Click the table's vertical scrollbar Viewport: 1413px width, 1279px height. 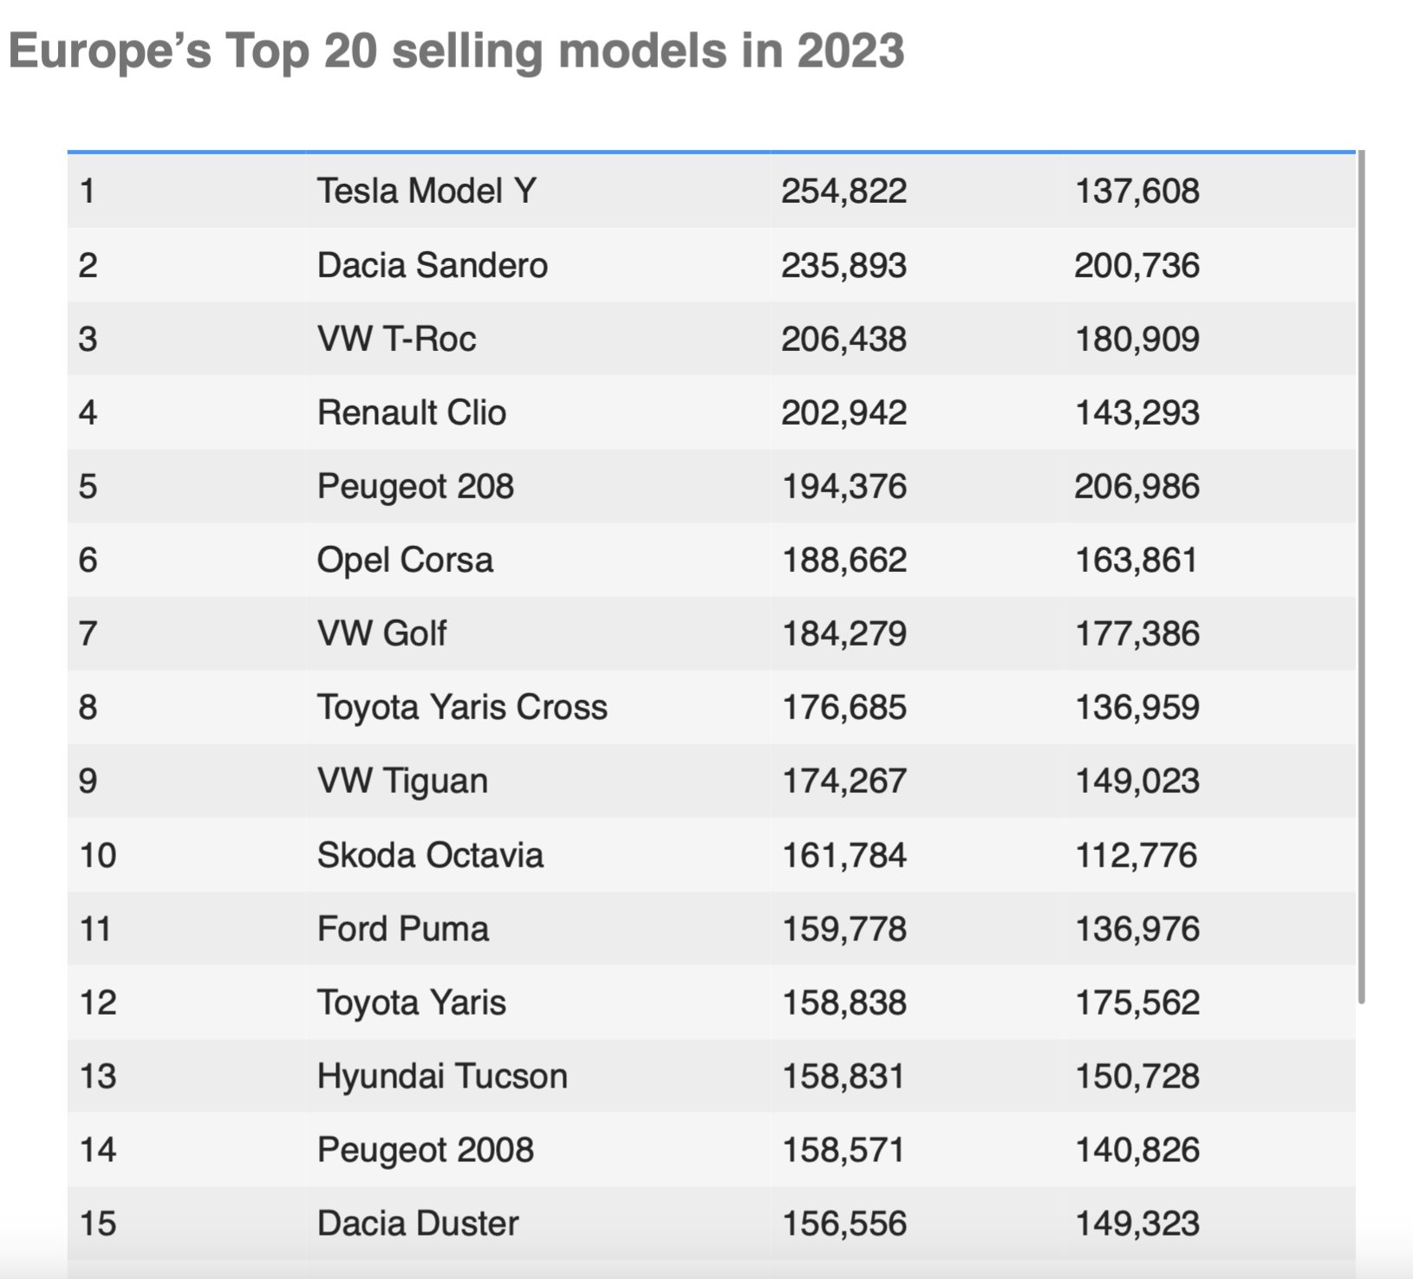coord(1361,577)
